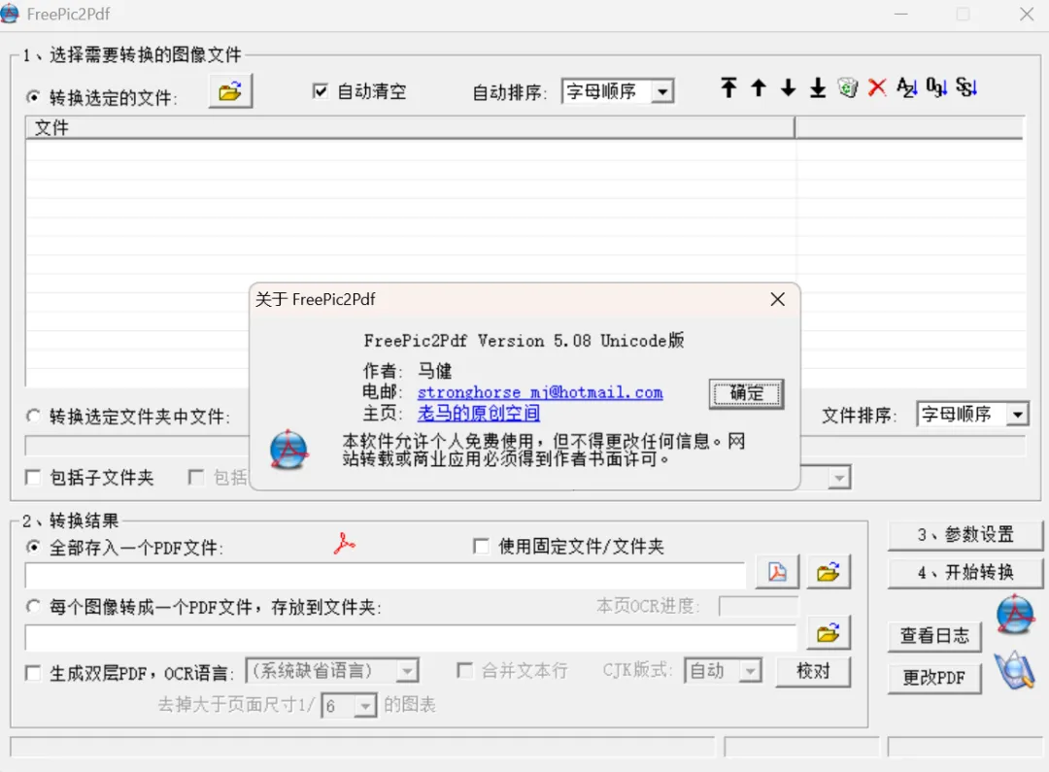Screen dimensions: 1049x772
Task: Toggle the 合并文本行 checkbox
Action: click(464, 670)
